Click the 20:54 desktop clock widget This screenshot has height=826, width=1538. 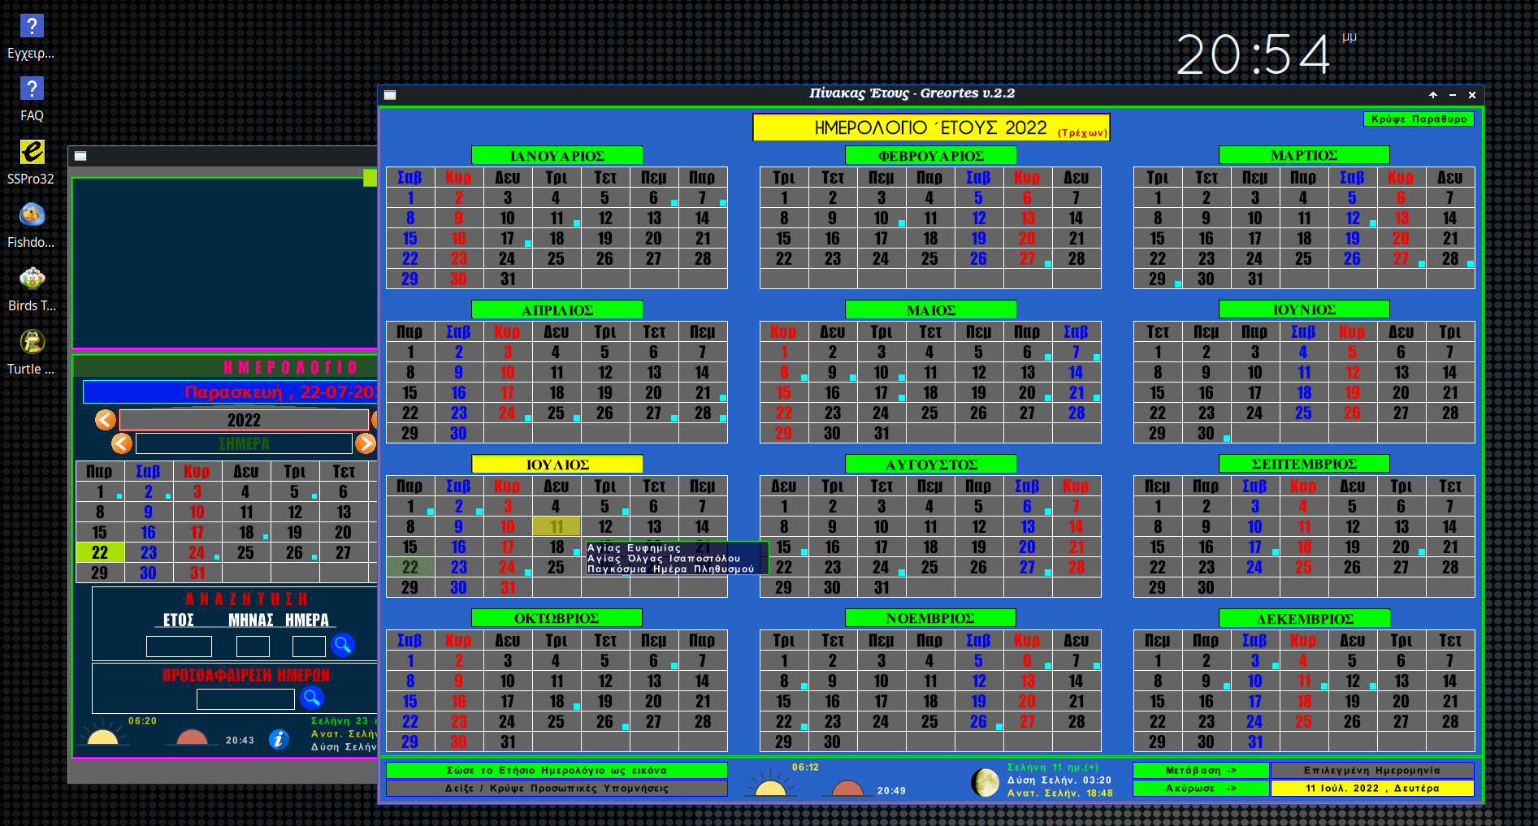click(x=1266, y=54)
